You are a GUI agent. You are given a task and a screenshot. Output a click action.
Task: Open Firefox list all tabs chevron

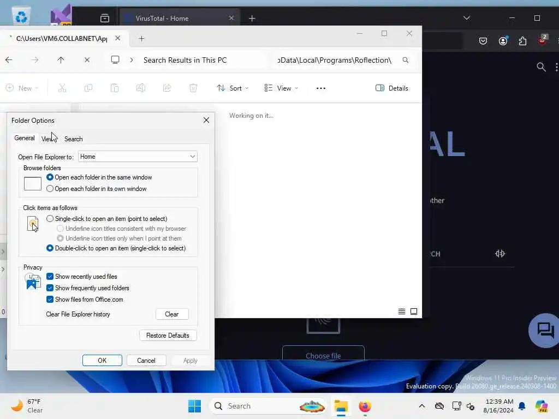[x=467, y=18]
